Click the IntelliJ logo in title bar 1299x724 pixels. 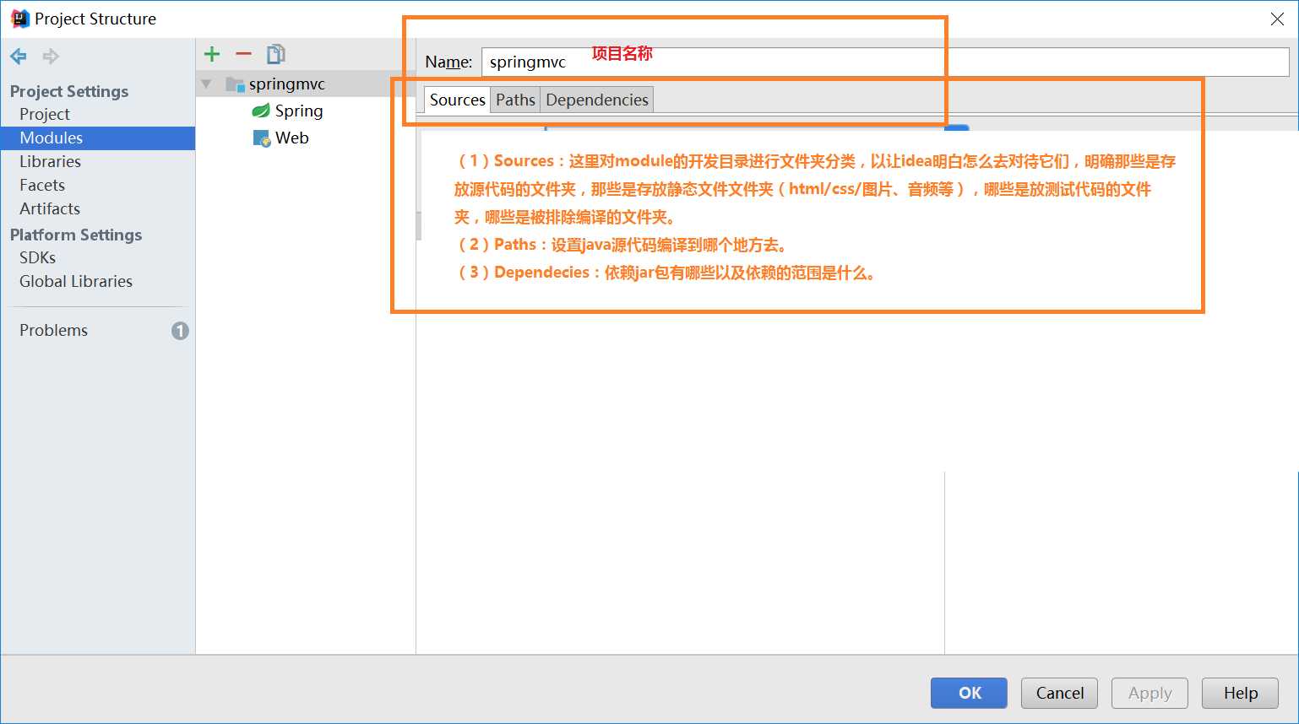[19, 19]
